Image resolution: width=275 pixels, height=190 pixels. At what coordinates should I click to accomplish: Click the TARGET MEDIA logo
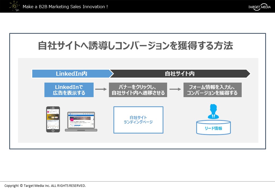click(259, 7)
